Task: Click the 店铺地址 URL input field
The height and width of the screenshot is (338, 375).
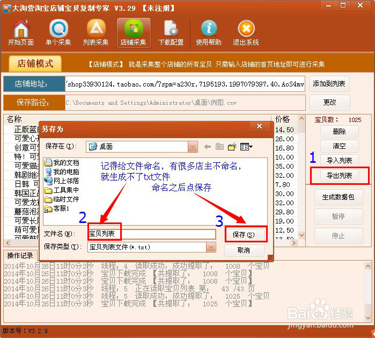Action: [x=185, y=84]
